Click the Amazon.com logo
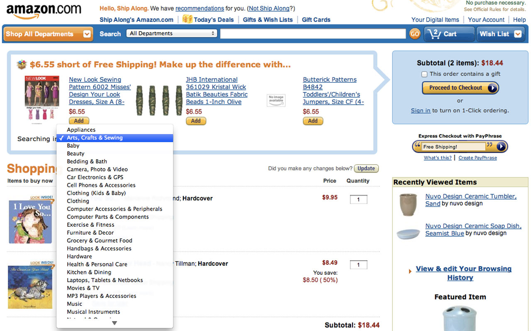Viewport: 531px width, 331px height. [44, 12]
